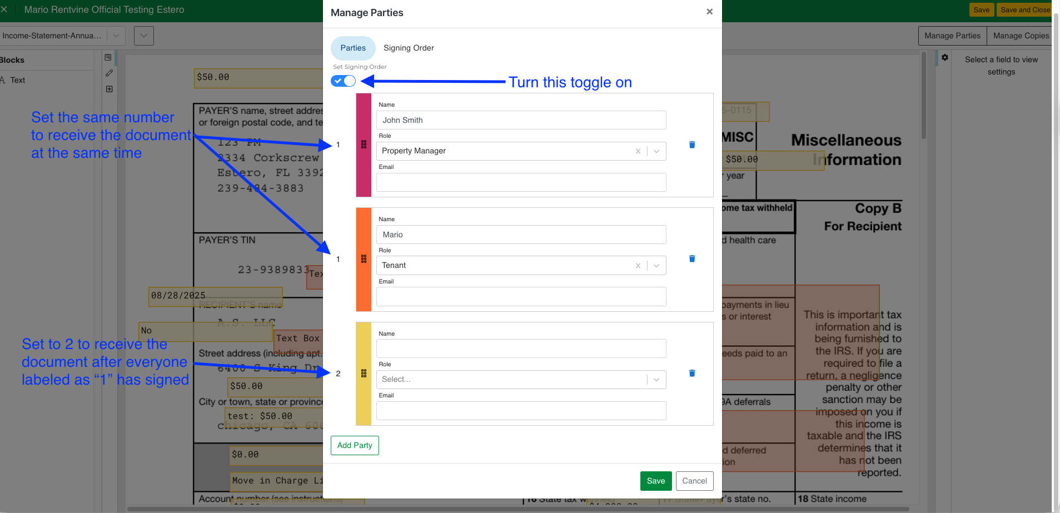Click the Email field for Mario
Viewport: 1060px width, 513px height.
tap(521, 297)
